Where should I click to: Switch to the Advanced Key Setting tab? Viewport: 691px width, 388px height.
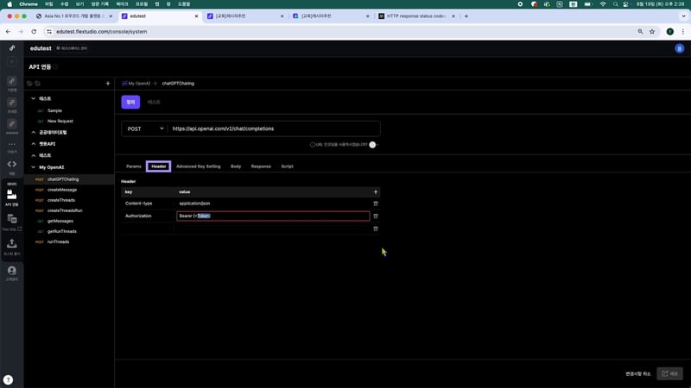(x=198, y=166)
